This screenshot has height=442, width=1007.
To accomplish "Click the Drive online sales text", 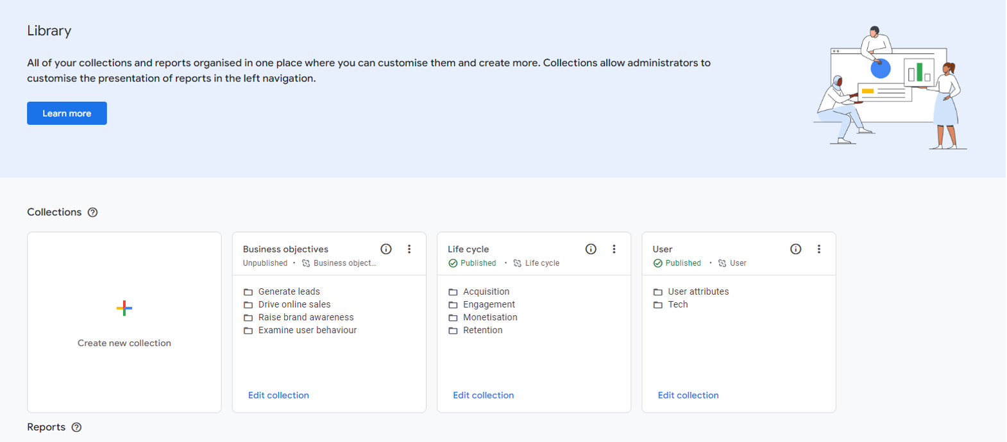I will click(294, 304).
